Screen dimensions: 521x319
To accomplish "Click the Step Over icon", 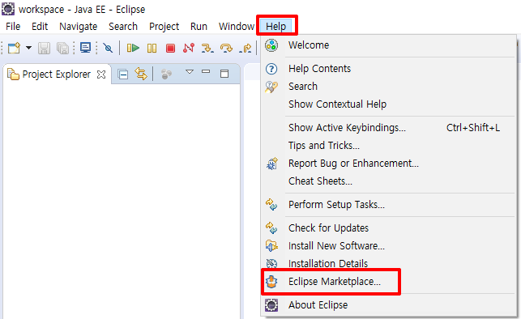I will 226,49.
